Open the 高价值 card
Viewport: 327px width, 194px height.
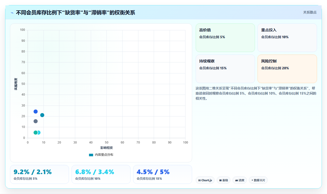tap(225, 38)
